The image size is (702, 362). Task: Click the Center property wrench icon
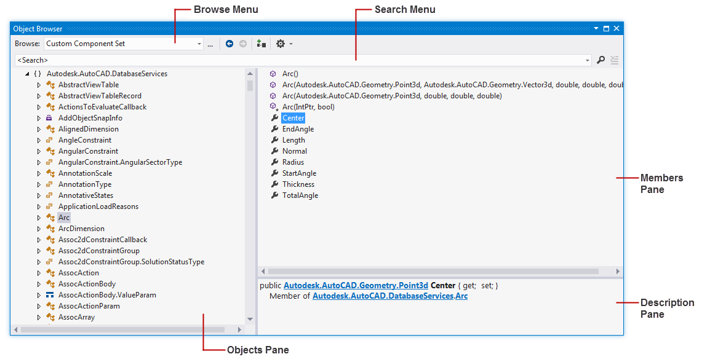274,117
